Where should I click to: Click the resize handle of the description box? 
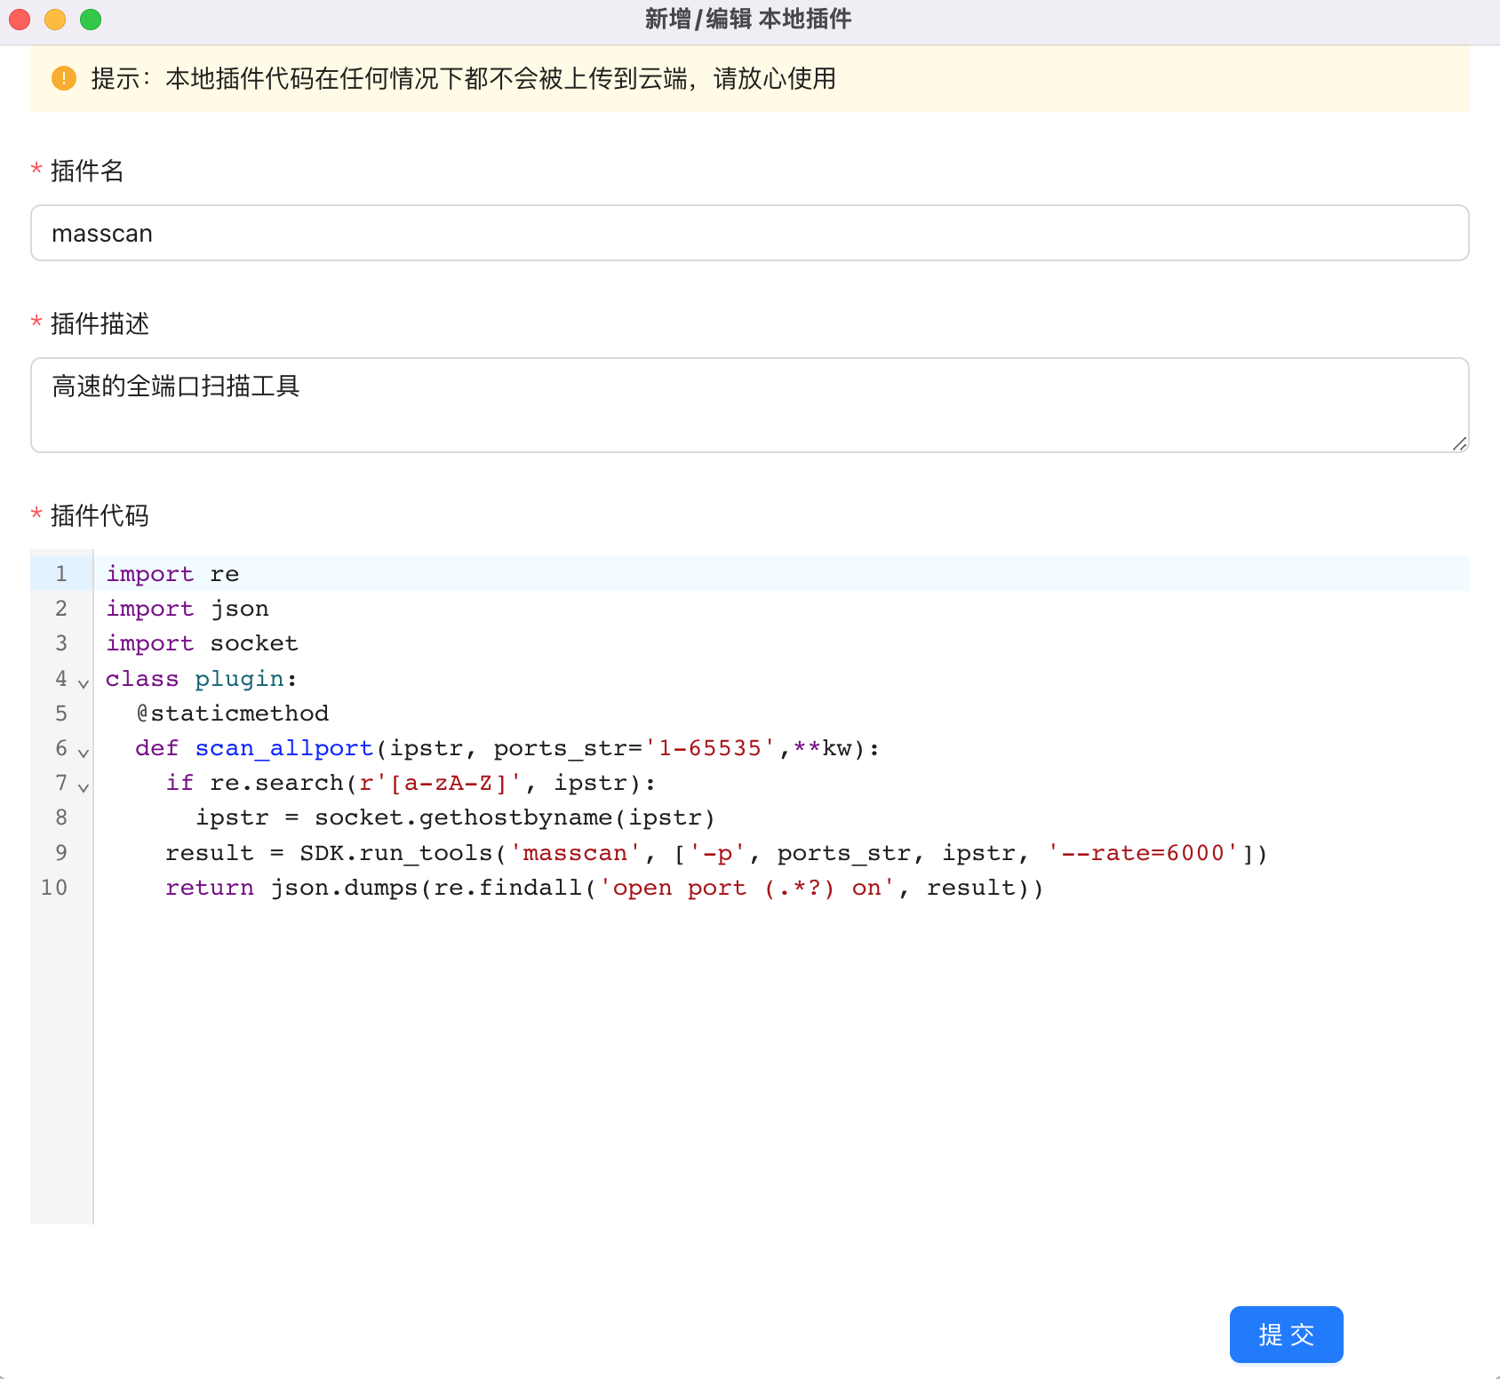point(1459,443)
